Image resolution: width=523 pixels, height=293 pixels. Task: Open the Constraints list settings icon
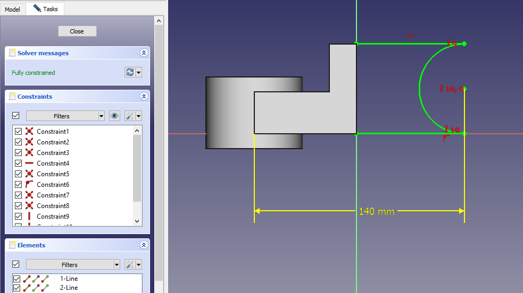(x=130, y=116)
